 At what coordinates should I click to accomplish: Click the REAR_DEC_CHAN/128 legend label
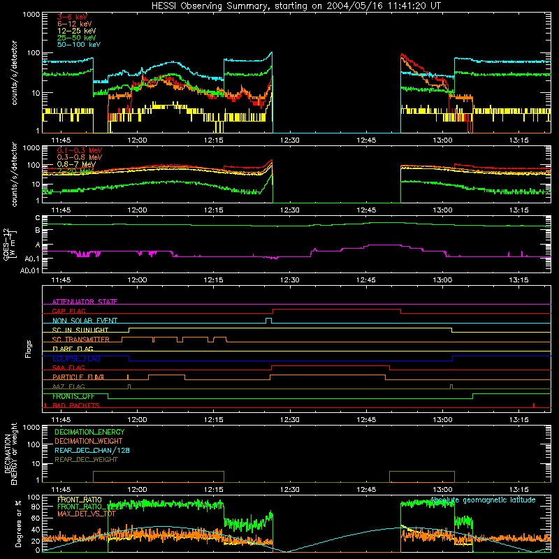(92, 450)
